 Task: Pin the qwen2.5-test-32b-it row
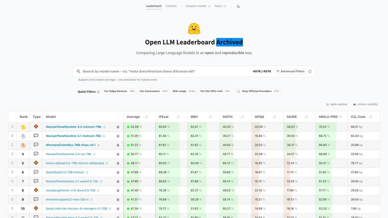click(x=12, y=199)
